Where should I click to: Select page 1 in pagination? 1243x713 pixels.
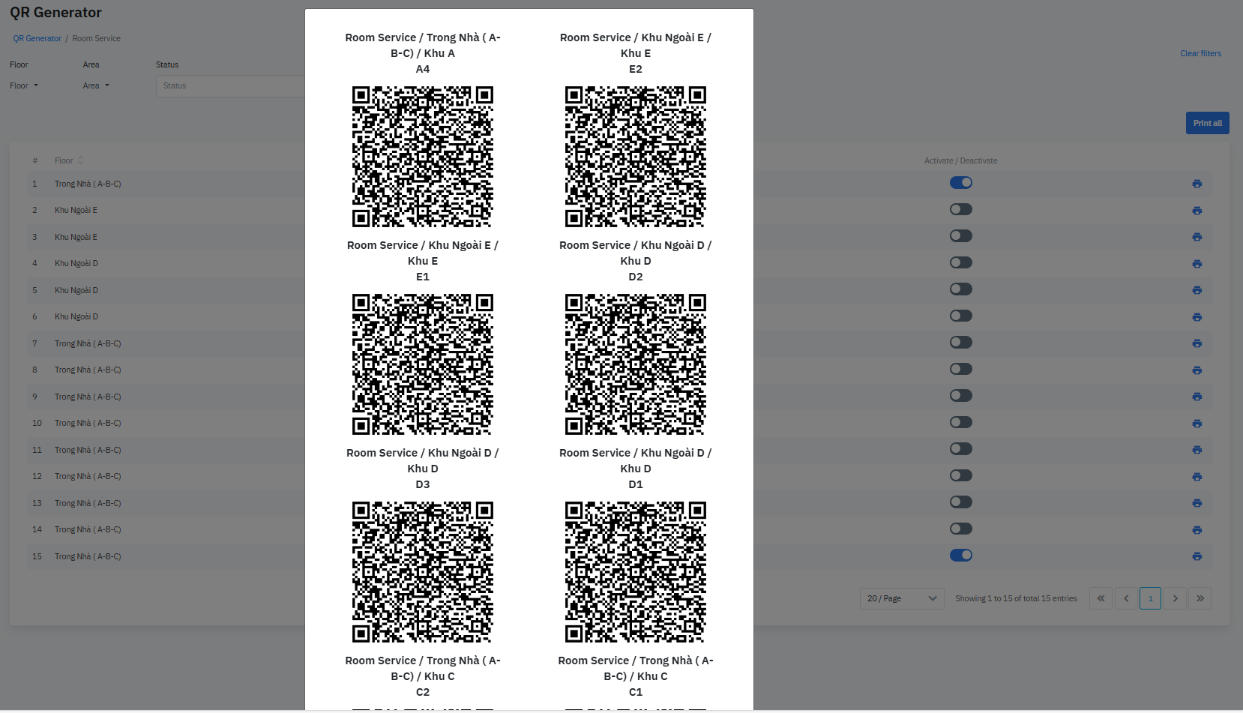(x=1150, y=598)
